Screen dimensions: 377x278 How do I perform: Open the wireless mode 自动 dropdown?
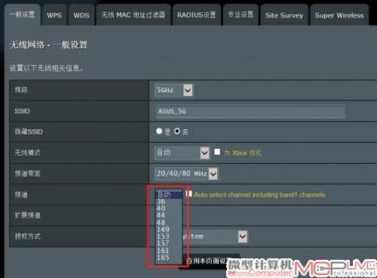click(182, 153)
